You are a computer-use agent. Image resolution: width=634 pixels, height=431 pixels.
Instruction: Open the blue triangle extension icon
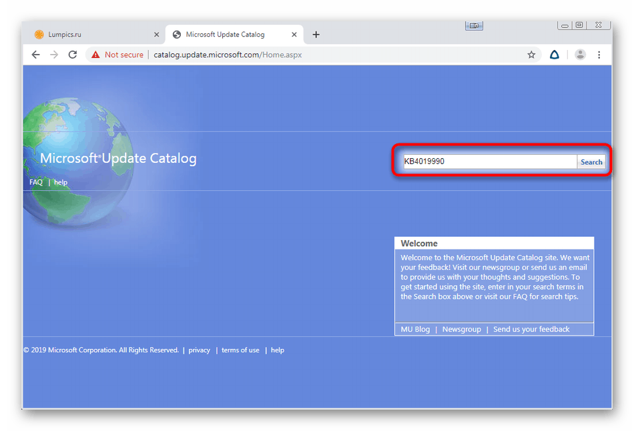pos(555,55)
